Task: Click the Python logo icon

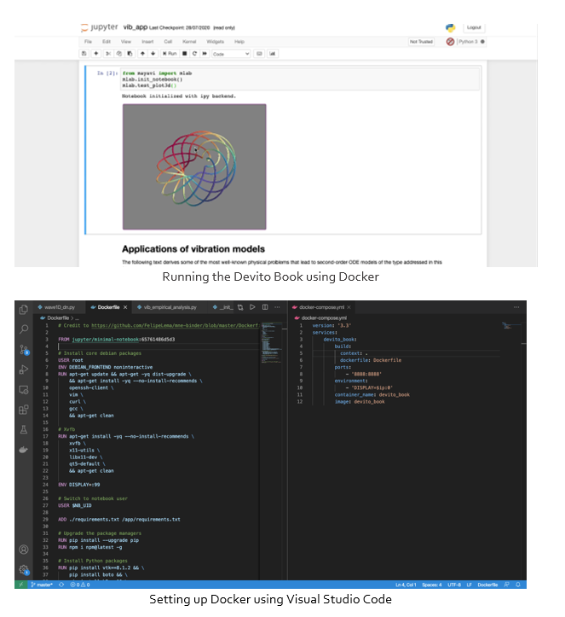Action: click(450, 27)
